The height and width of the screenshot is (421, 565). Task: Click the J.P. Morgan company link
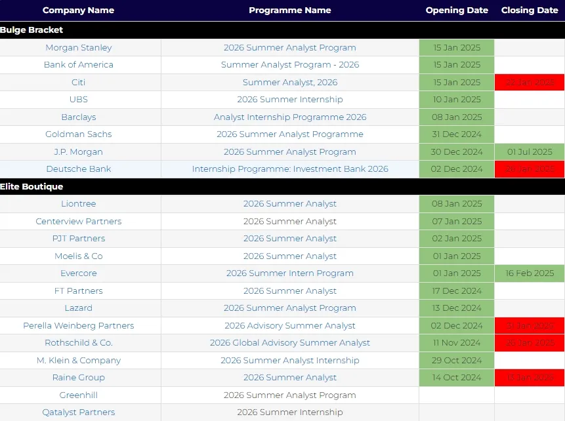coord(79,152)
